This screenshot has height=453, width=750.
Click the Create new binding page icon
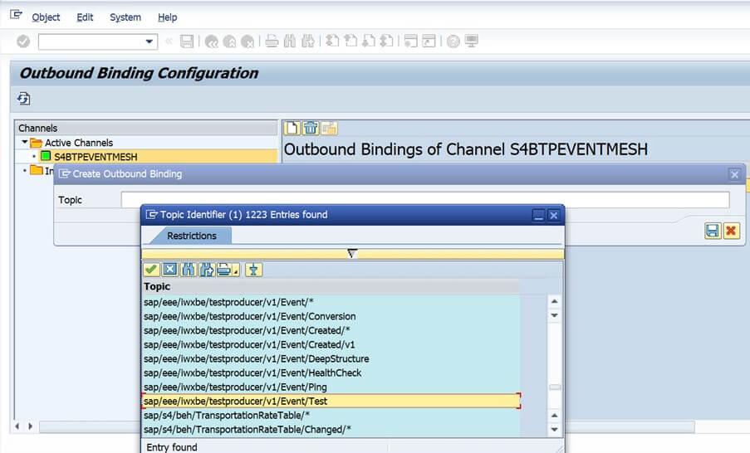click(292, 128)
